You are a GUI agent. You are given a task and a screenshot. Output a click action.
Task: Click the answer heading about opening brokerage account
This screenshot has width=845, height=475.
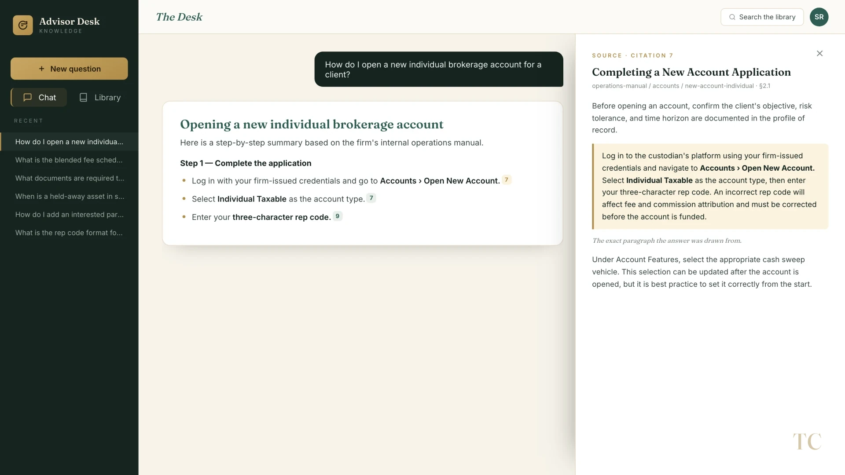(x=312, y=124)
